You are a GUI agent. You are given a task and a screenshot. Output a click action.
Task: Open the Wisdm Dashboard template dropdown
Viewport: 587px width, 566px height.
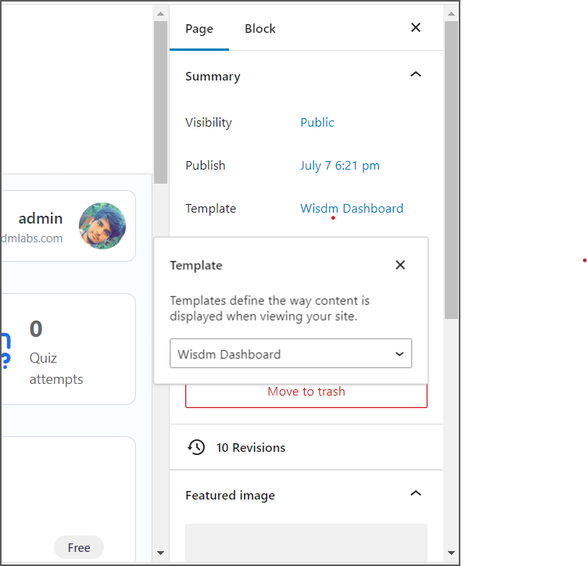coord(291,354)
